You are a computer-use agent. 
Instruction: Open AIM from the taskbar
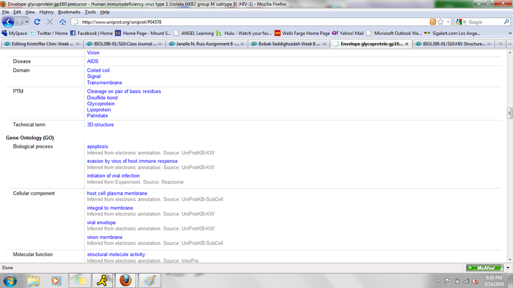click(102, 280)
